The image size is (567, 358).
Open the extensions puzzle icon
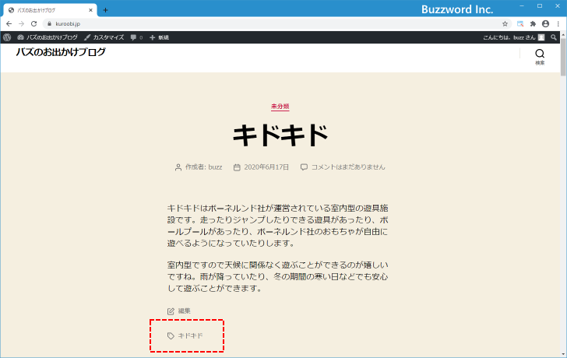click(533, 24)
